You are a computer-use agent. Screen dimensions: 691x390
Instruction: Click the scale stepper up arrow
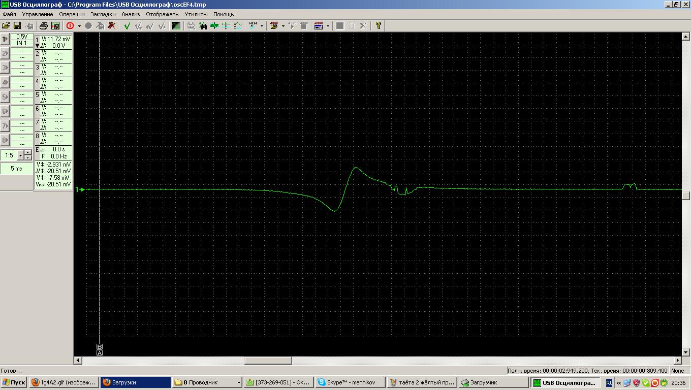click(x=28, y=153)
